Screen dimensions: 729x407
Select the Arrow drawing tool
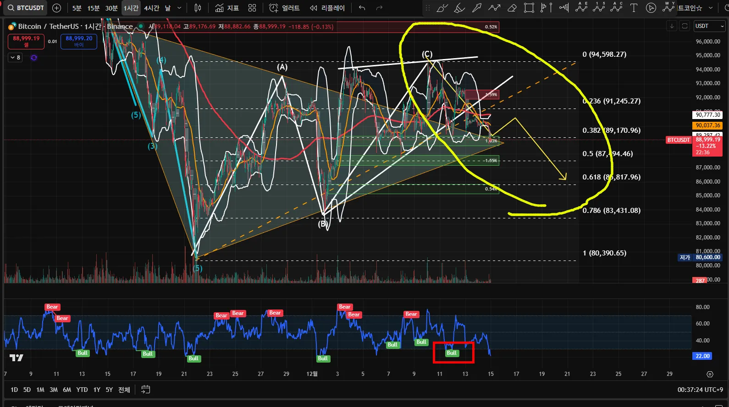click(477, 8)
